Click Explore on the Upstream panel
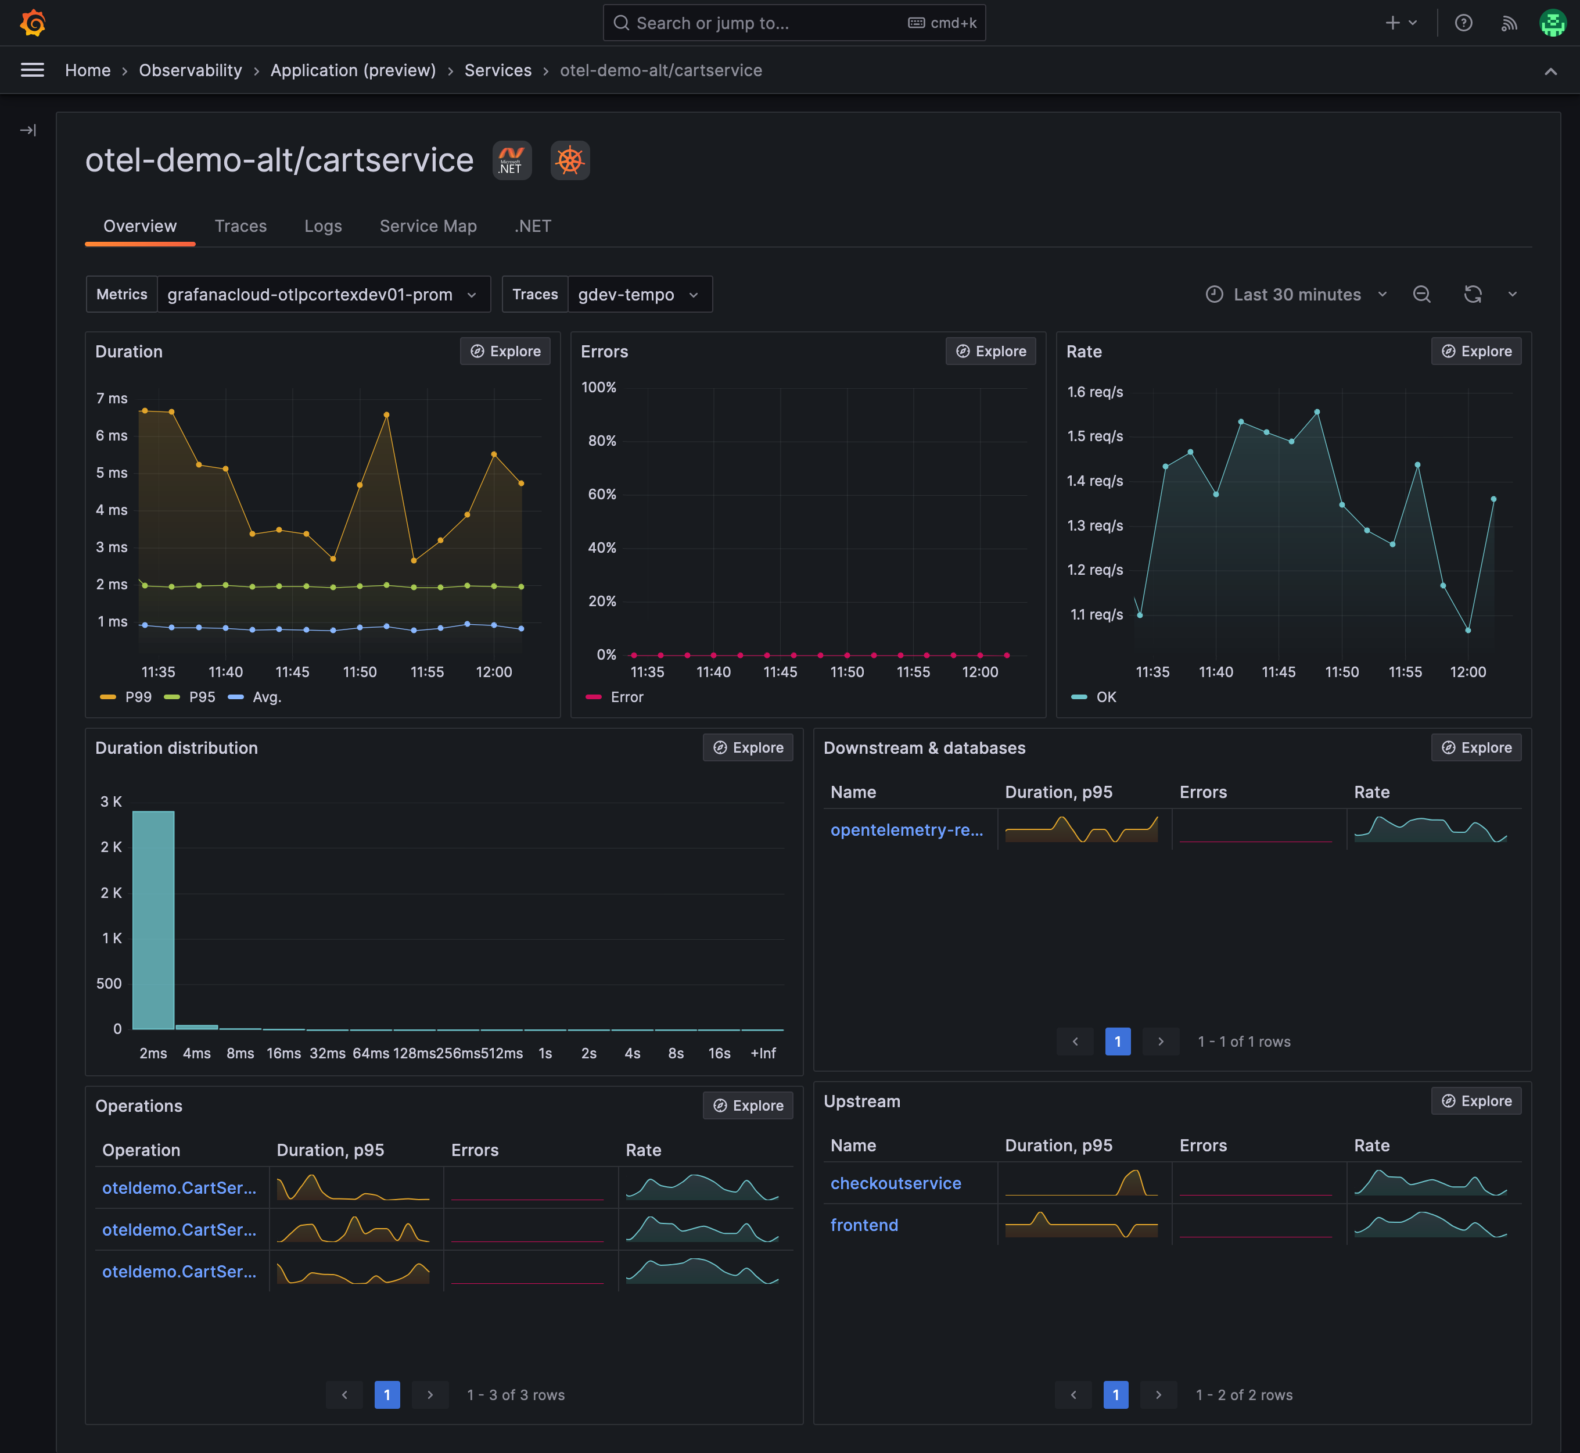 tap(1476, 1101)
